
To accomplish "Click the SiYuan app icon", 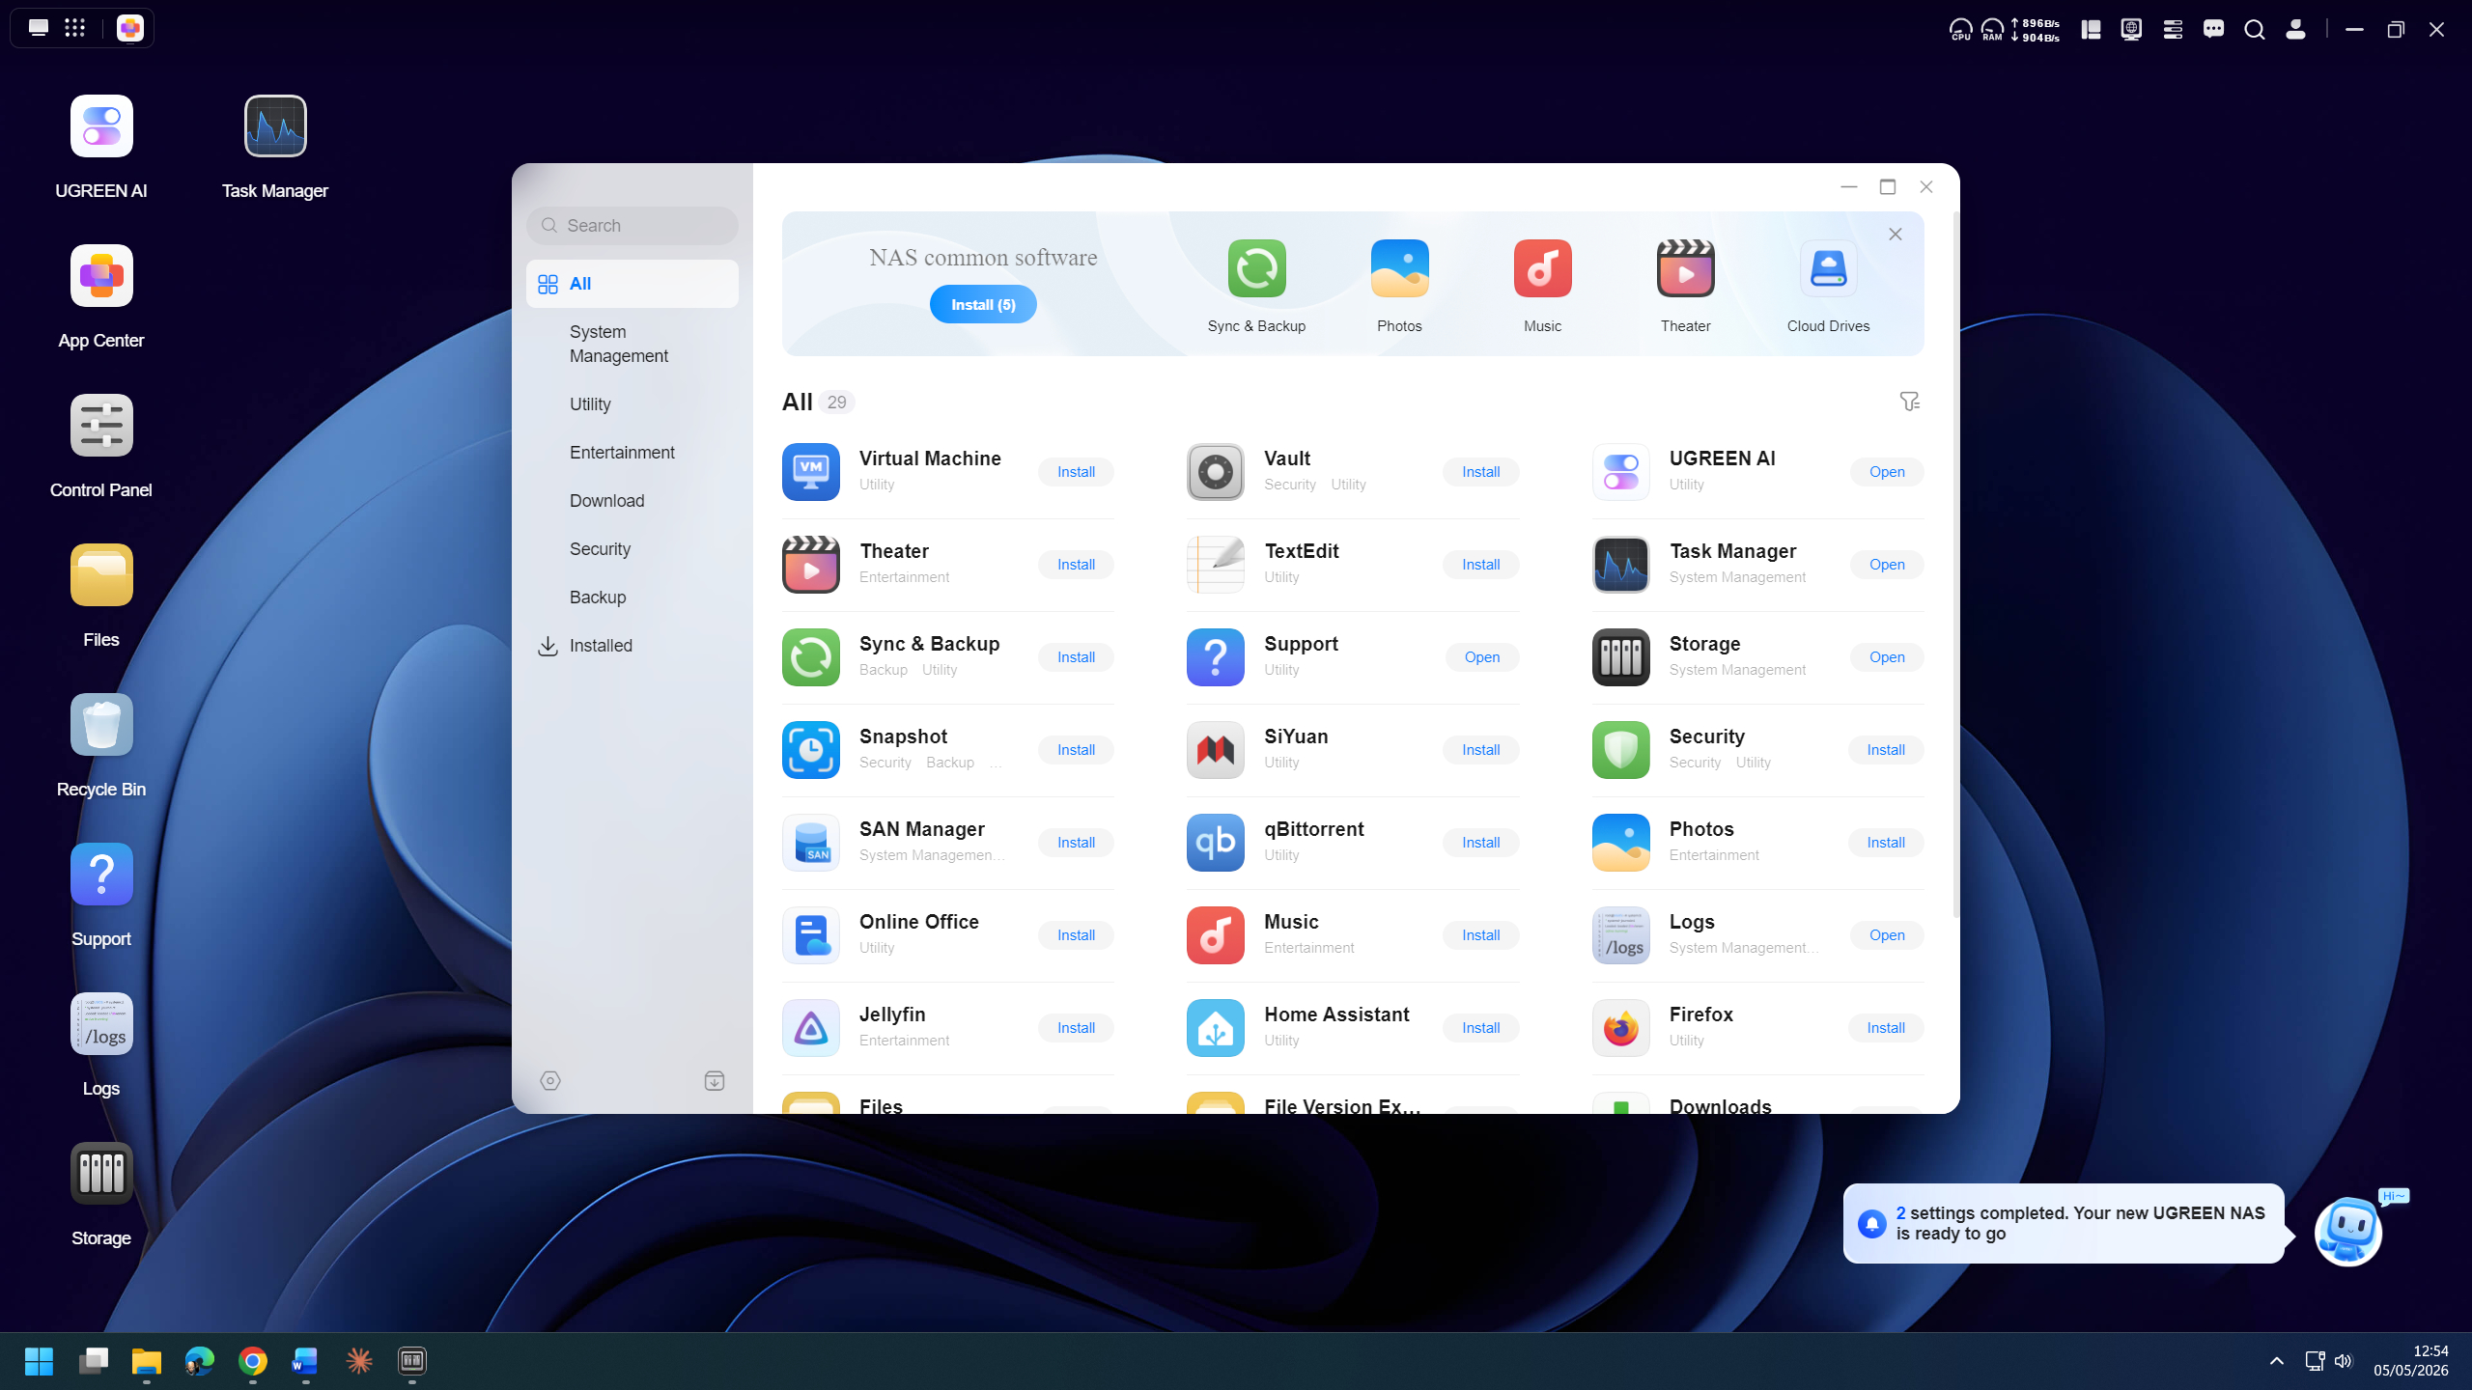I will [1216, 750].
